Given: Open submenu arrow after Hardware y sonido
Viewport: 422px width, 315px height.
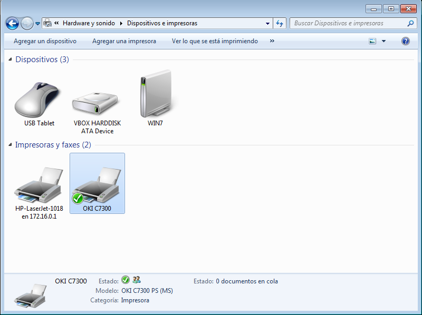Looking at the screenshot, I should 121,23.
